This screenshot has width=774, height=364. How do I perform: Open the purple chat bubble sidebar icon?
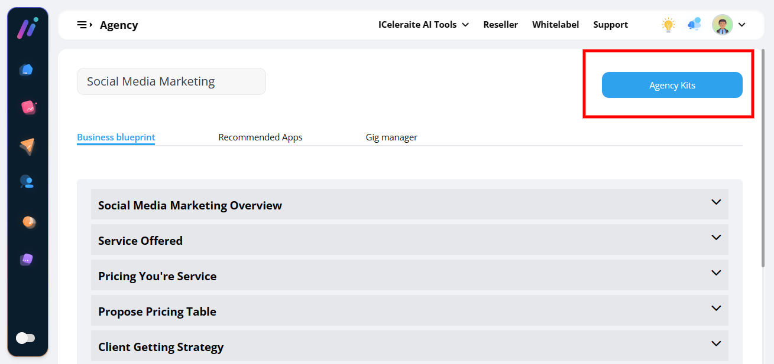point(27,260)
